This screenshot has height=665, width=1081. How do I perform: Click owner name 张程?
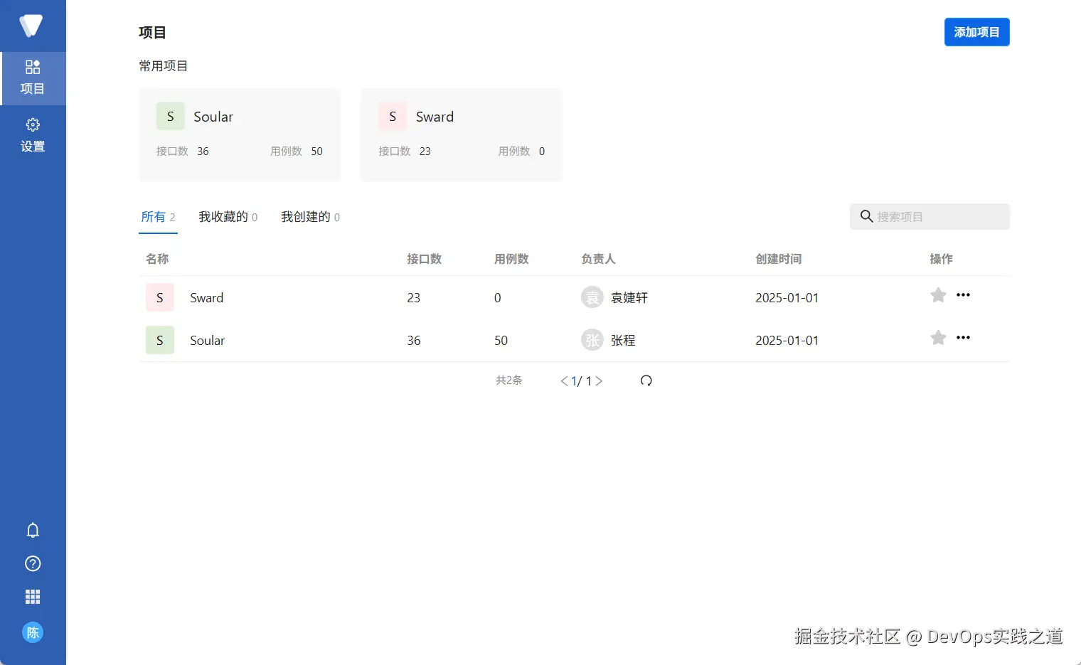[x=623, y=340]
